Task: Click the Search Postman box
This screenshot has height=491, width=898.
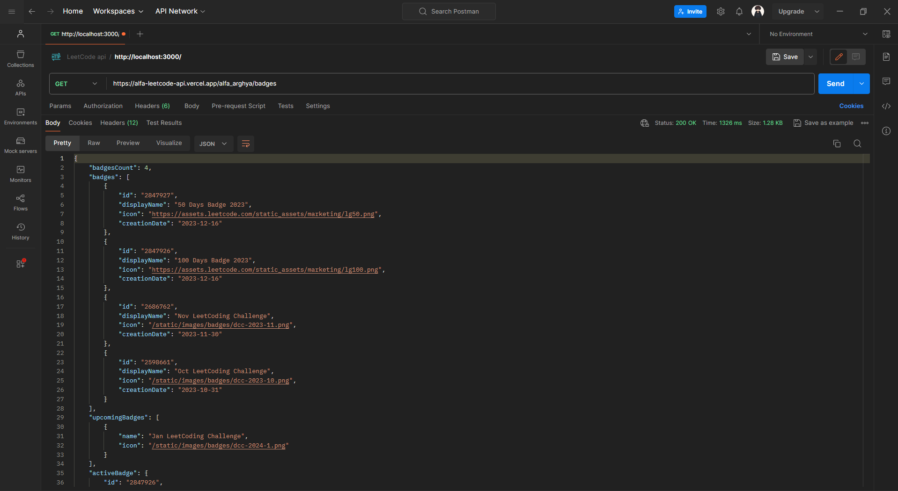Action: (x=449, y=12)
